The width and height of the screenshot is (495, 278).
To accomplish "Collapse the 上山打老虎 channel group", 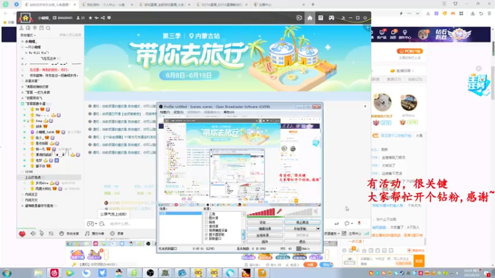I will (22, 177).
